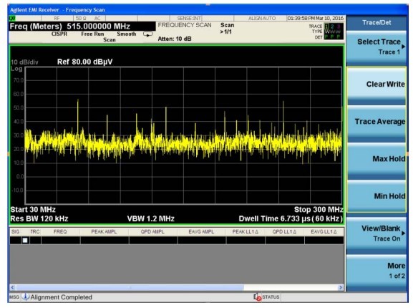
Task: Click the Alignment Completed info icon
Action: [x=26, y=297]
